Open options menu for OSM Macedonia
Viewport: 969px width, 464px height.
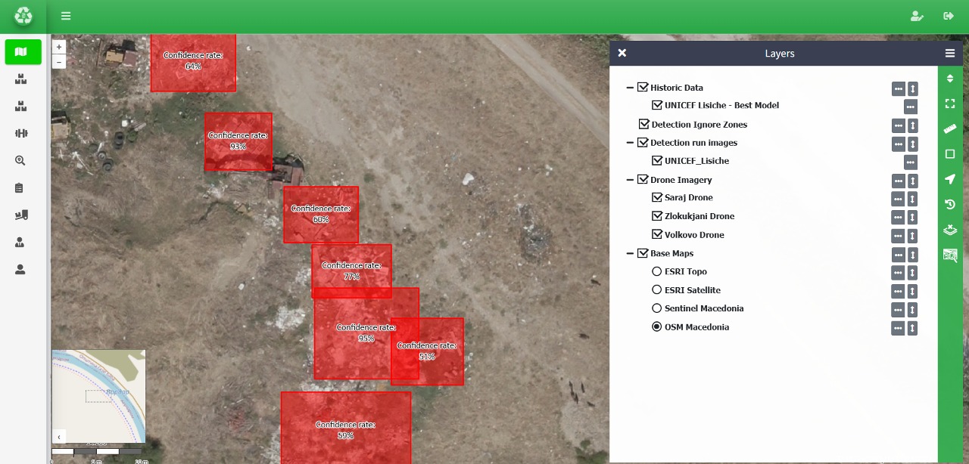point(898,328)
